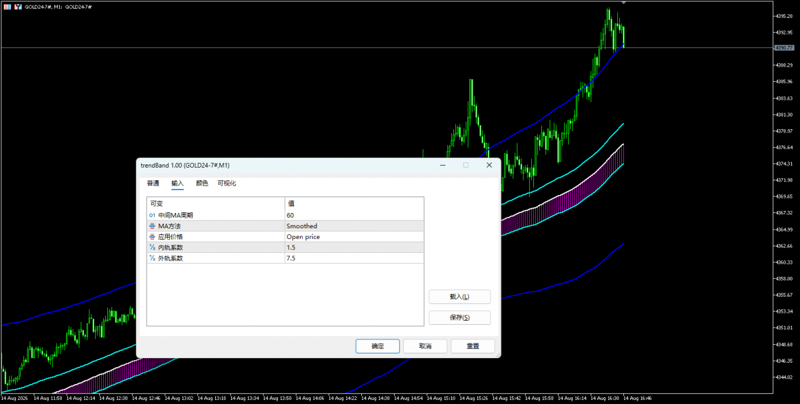Image resolution: width=800 pixels, height=404 pixels.
Task: Click the red table icon beside the chart title
Action: (x=7, y=6)
